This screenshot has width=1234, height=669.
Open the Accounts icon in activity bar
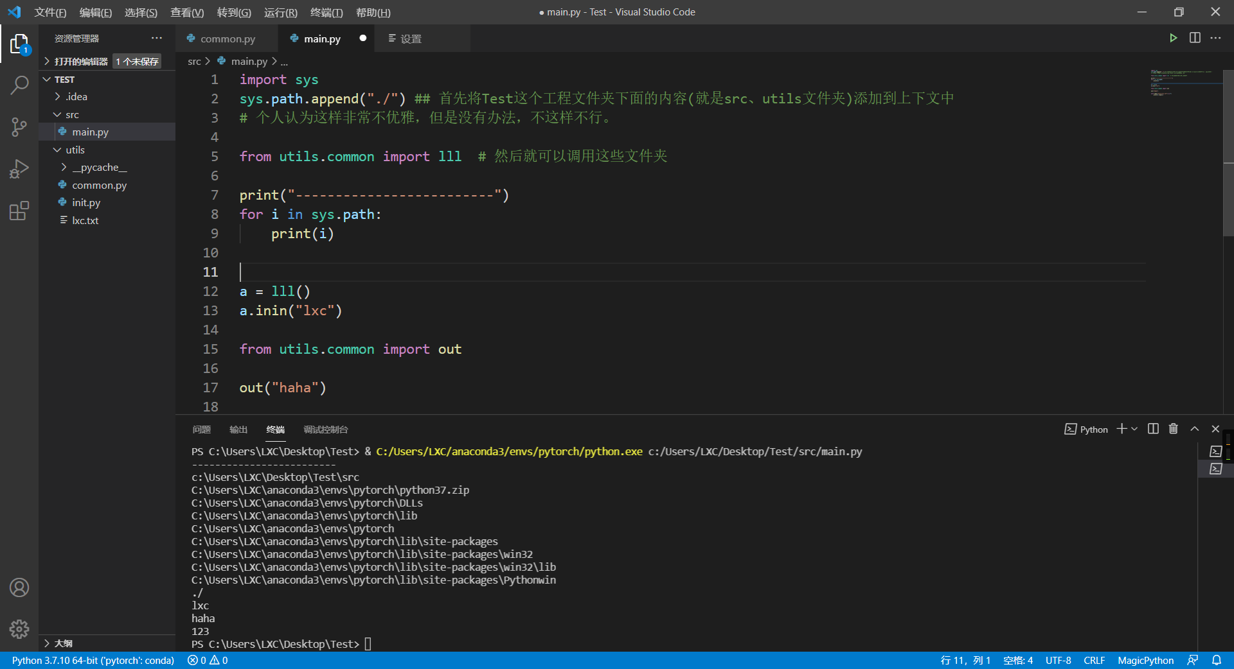tap(19, 587)
